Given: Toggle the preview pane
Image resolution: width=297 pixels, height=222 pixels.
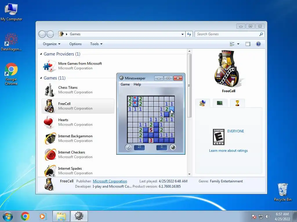Looking at the screenshot, I should (x=248, y=44).
